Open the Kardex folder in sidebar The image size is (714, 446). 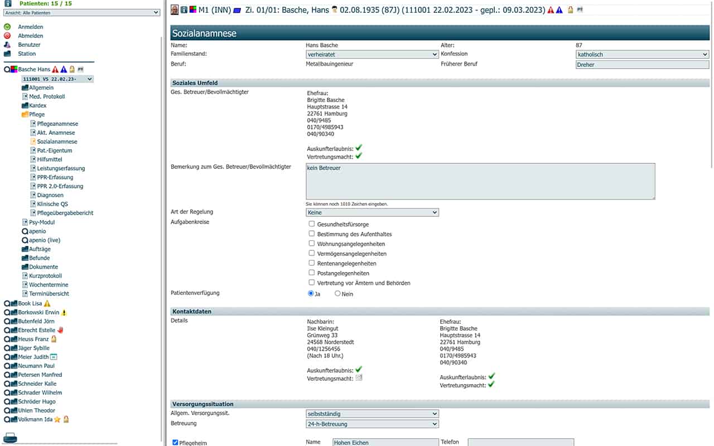37,105
